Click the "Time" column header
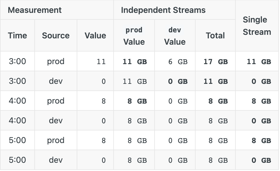This screenshot has height=171, width=280. pos(17,36)
